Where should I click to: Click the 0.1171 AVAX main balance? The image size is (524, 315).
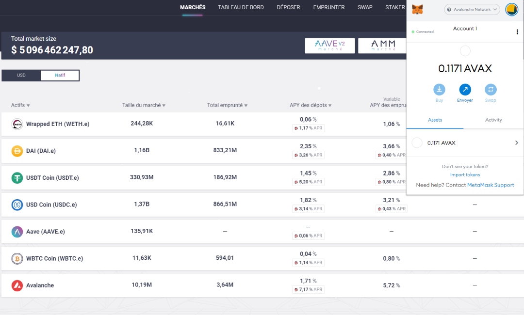tap(465, 69)
